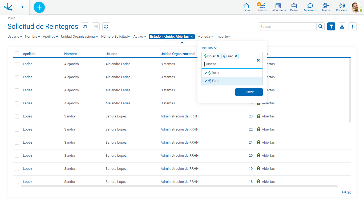This screenshot has height=205, width=364.
Task: Toggle the select-all header checkbox
Action: pyautogui.click(x=17, y=53)
